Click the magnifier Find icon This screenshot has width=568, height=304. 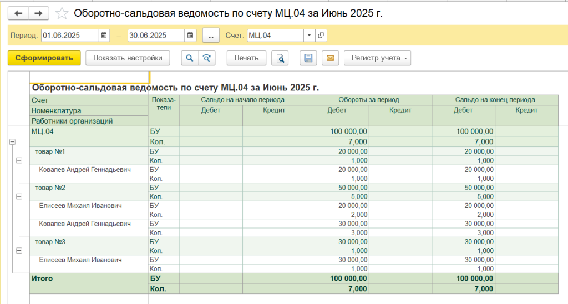tap(190, 58)
